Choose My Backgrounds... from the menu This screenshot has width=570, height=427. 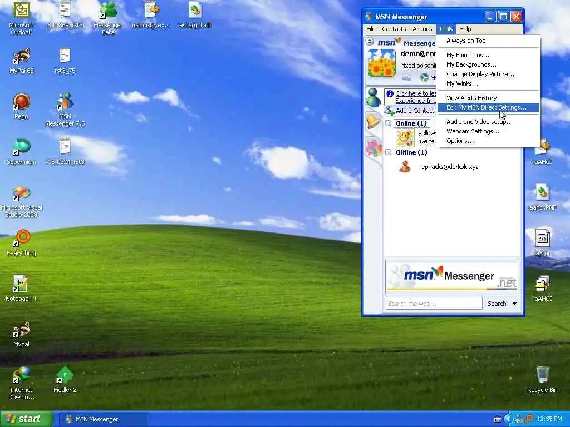click(x=488, y=64)
